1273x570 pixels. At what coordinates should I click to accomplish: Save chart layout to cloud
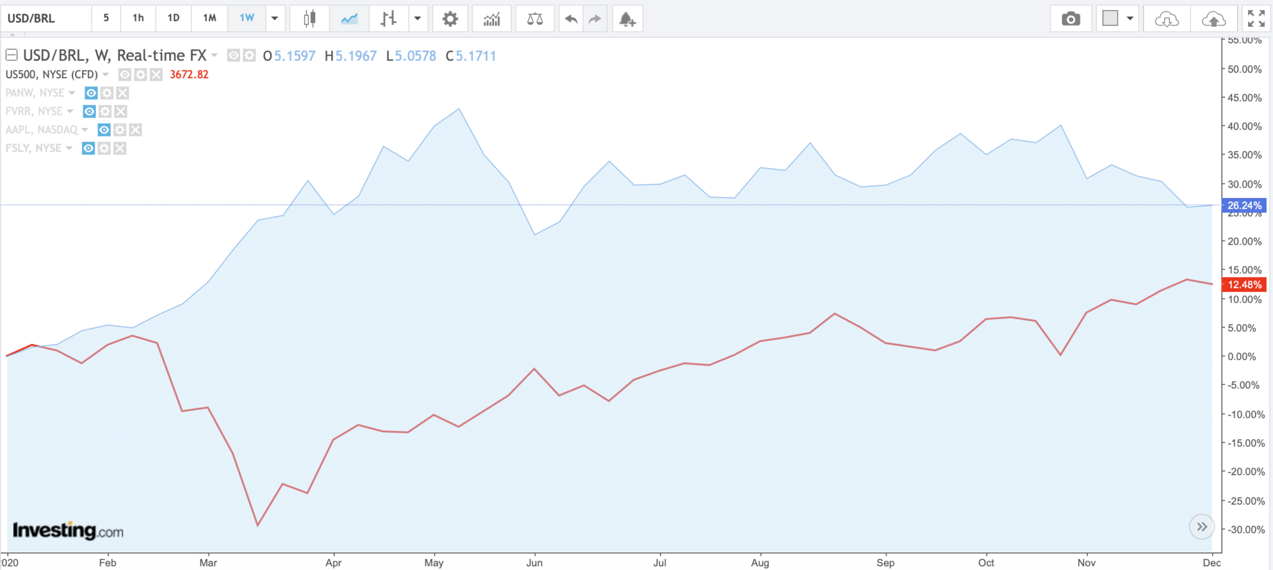pyautogui.click(x=1213, y=19)
